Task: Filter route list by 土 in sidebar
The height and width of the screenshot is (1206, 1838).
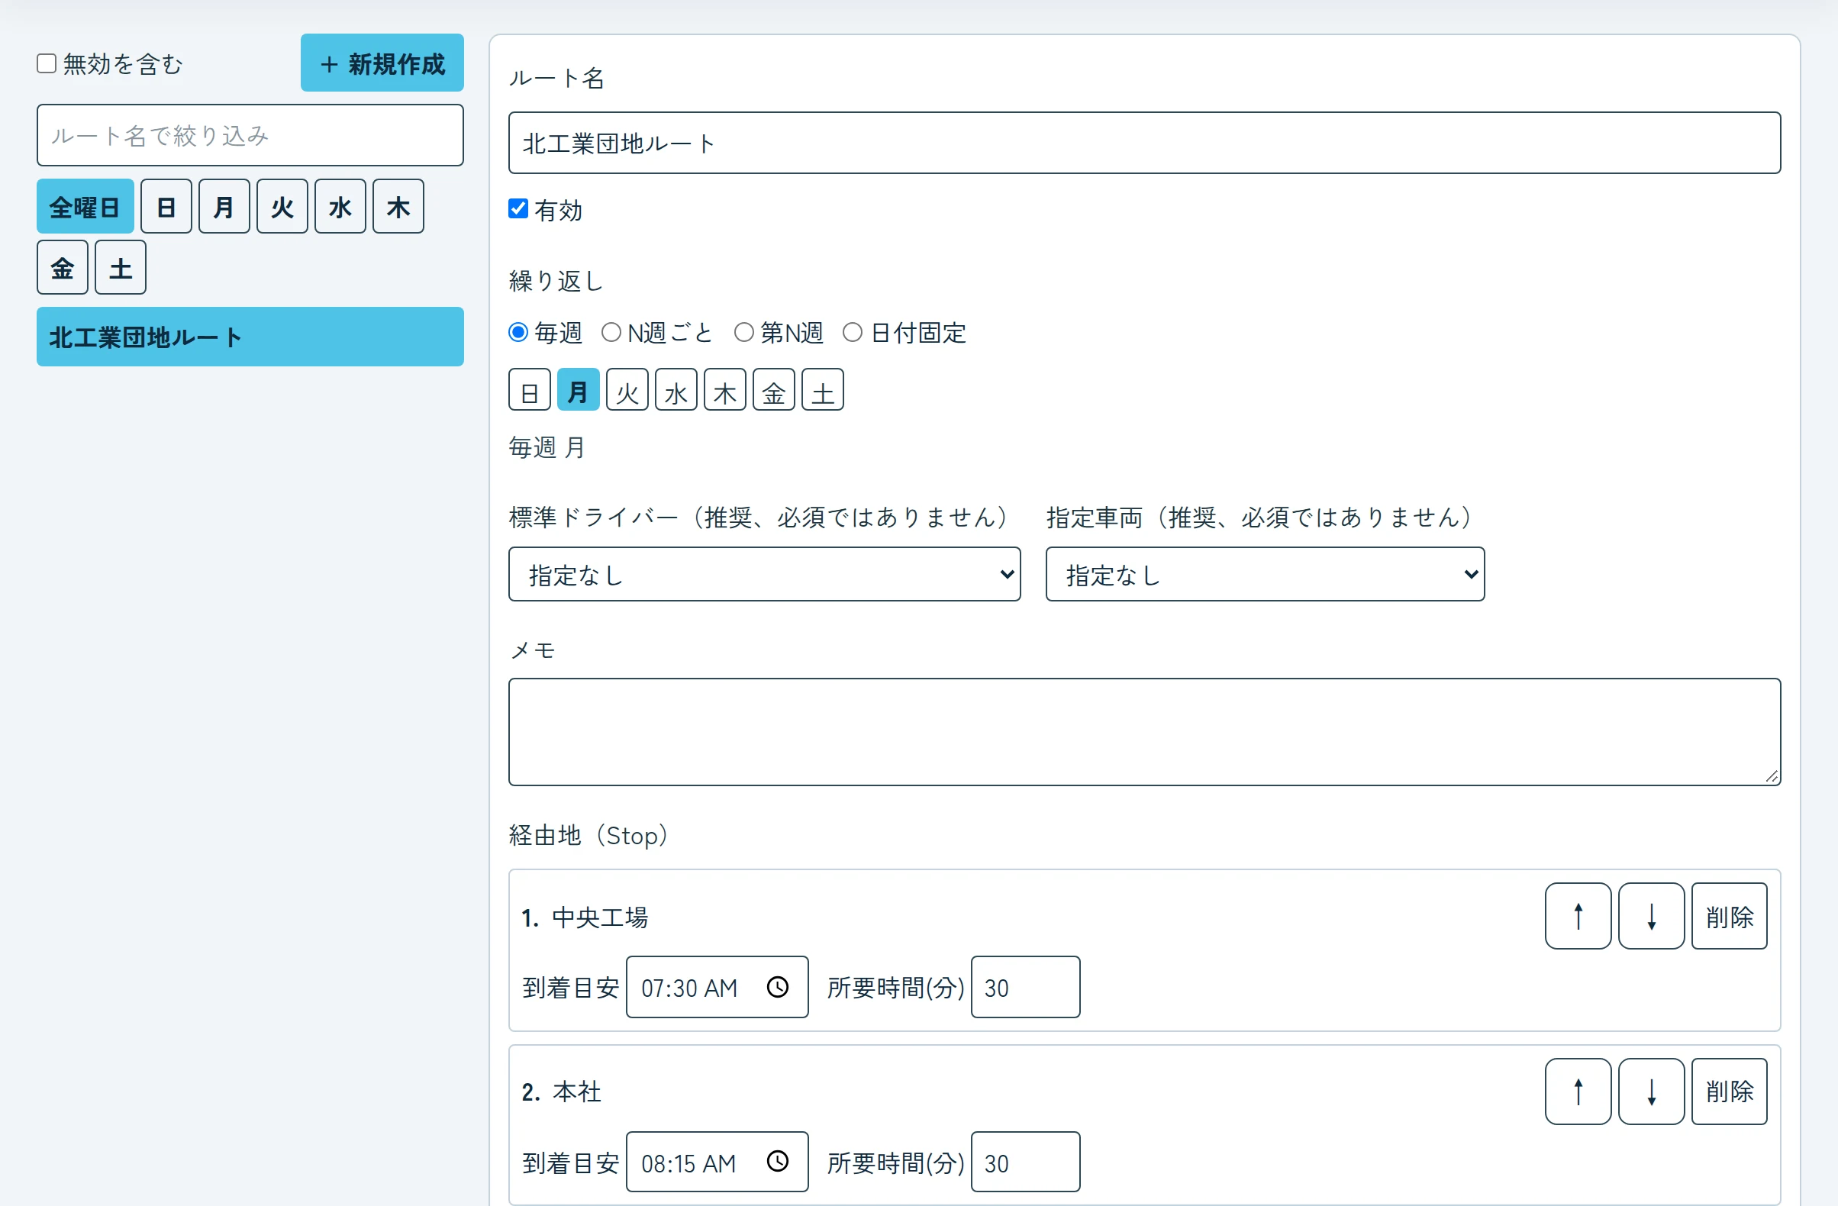Action: click(121, 267)
